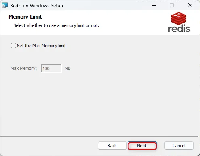Click the 'Redis on Windows Setup' window title
Viewport: 200px width, 156px height.
click(37, 6)
